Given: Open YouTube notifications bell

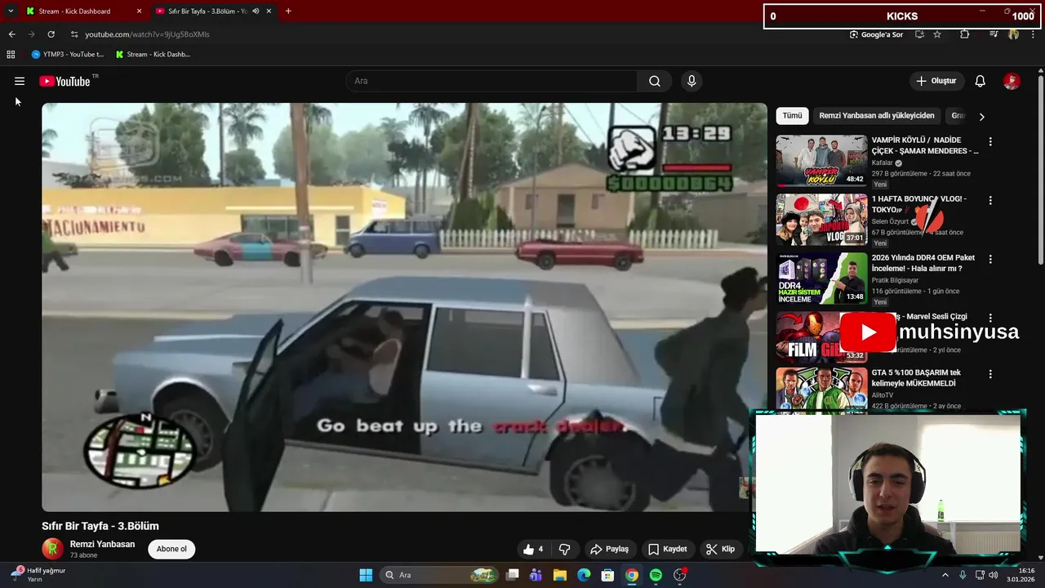Looking at the screenshot, I should pyautogui.click(x=981, y=81).
